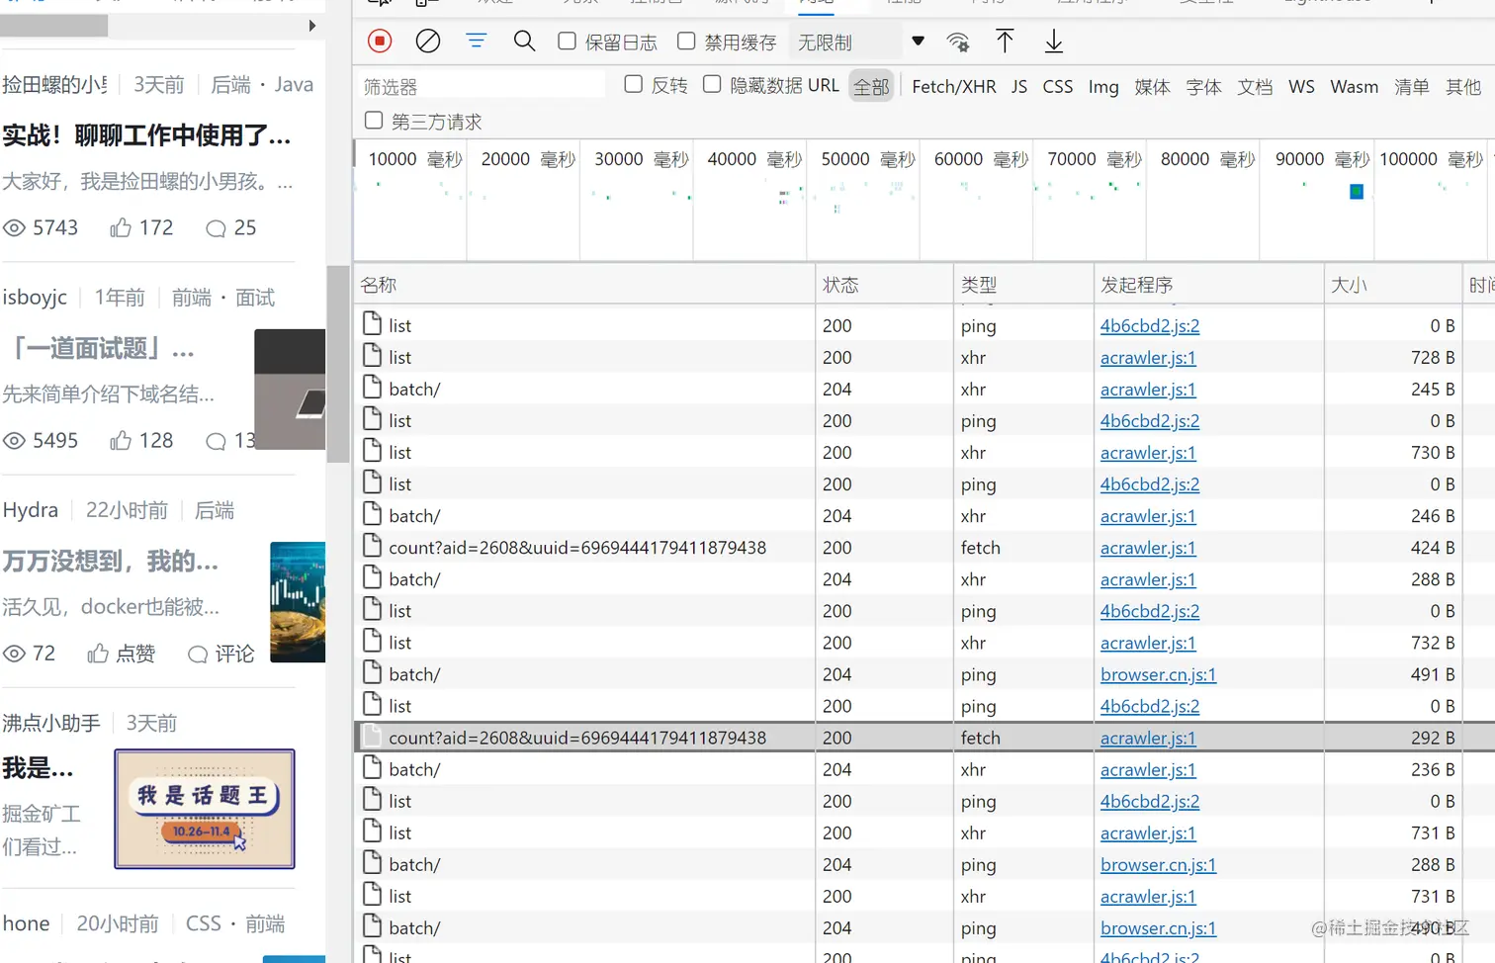Open 4b6cbd2.js:2 initiator in first row
The width and height of the screenshot is (1495, 963).
(1150, 326)
